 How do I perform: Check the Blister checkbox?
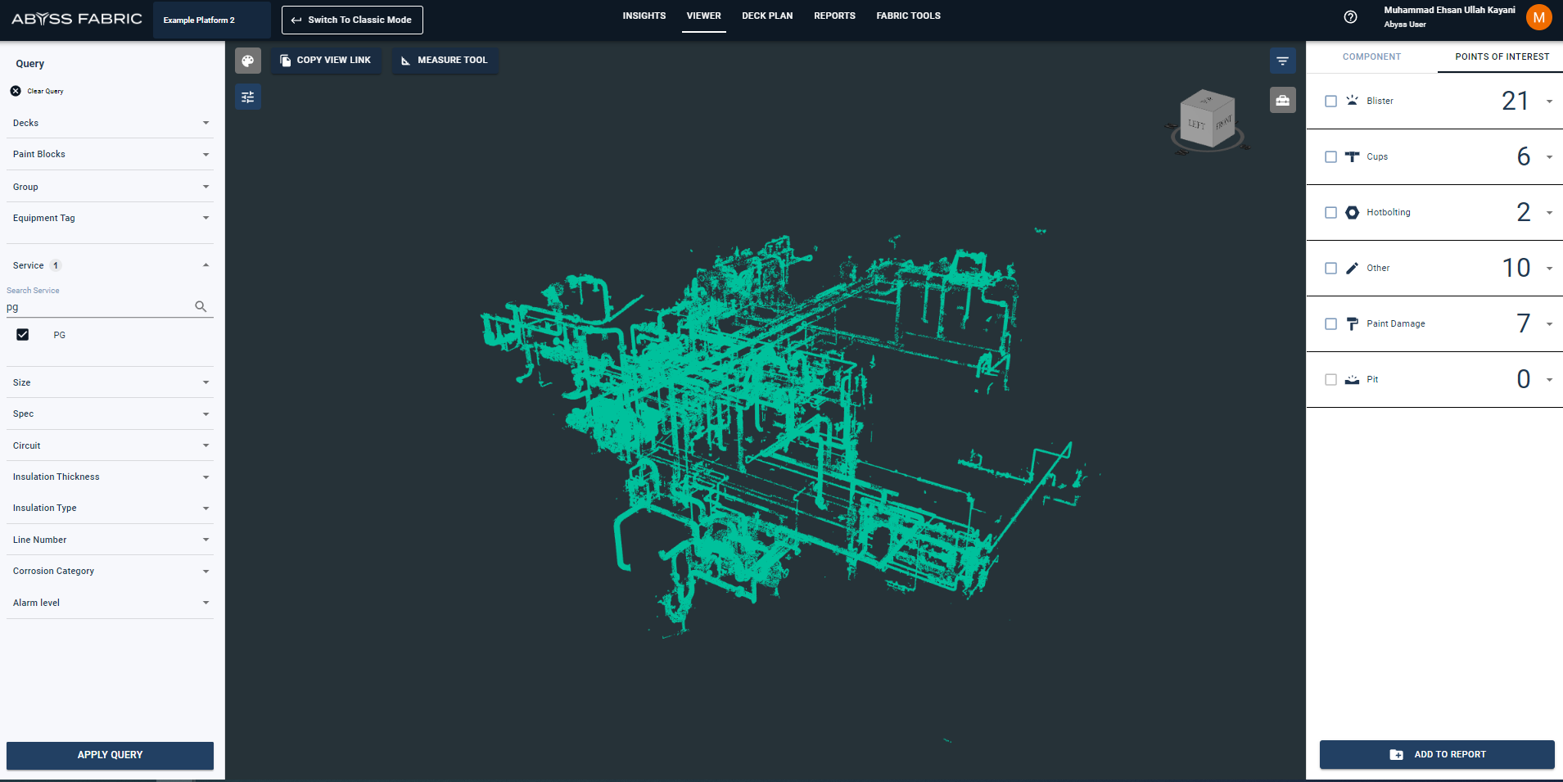(x=1330, y=101)
